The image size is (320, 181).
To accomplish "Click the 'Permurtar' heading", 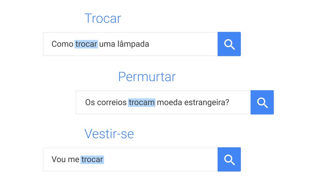I will click(x=147, y=77).
